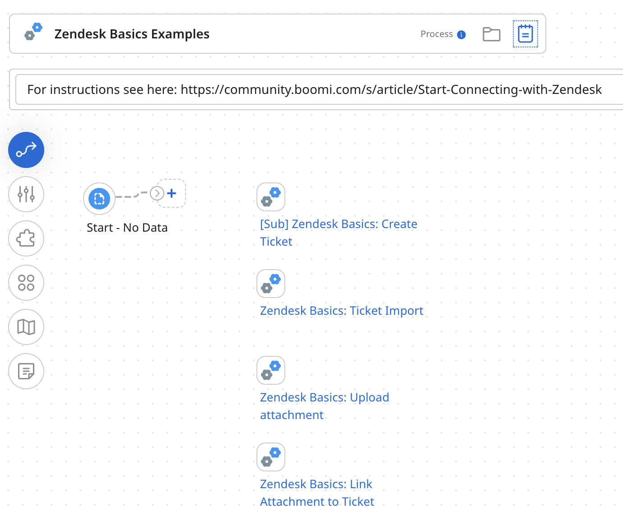This screenshot has height=513, width=623.
Task: Open the extensions puzzle-piece panel
Action: [x=26, y=238]
